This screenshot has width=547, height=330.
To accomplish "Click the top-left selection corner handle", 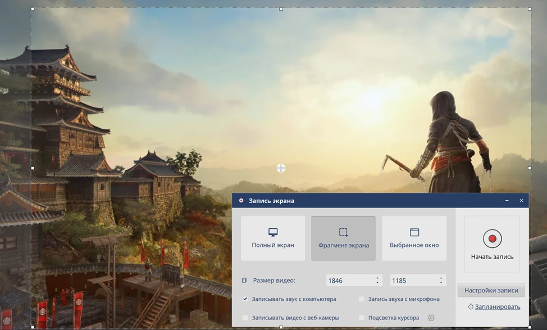I will (33, 9).
